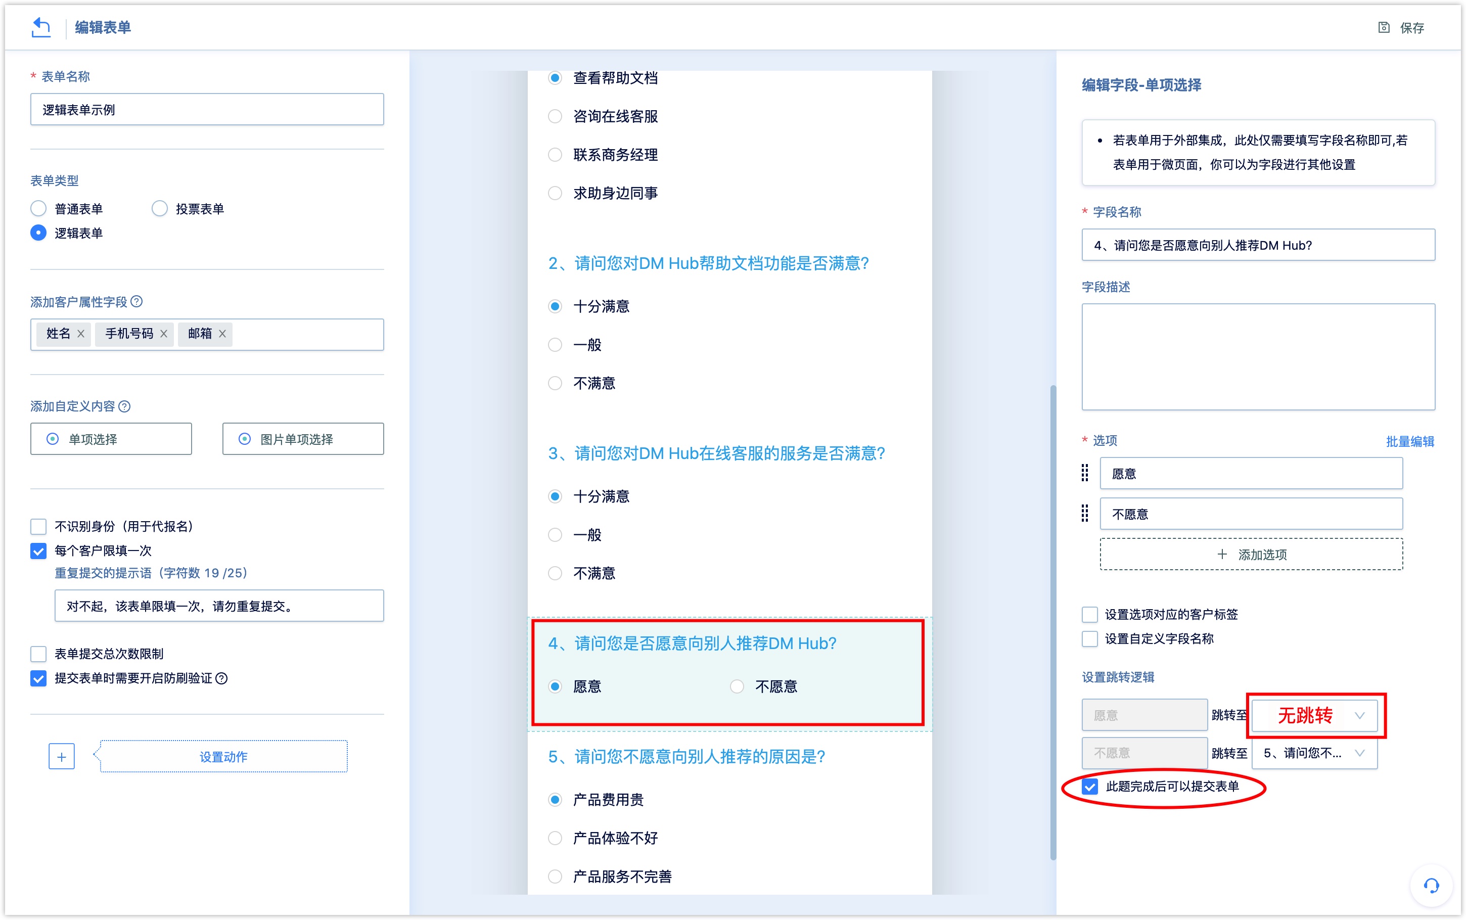Remove the 邮箱 tag with its X
The image size is (1466, 920).
pyautogui.click(x=222, y=334)
